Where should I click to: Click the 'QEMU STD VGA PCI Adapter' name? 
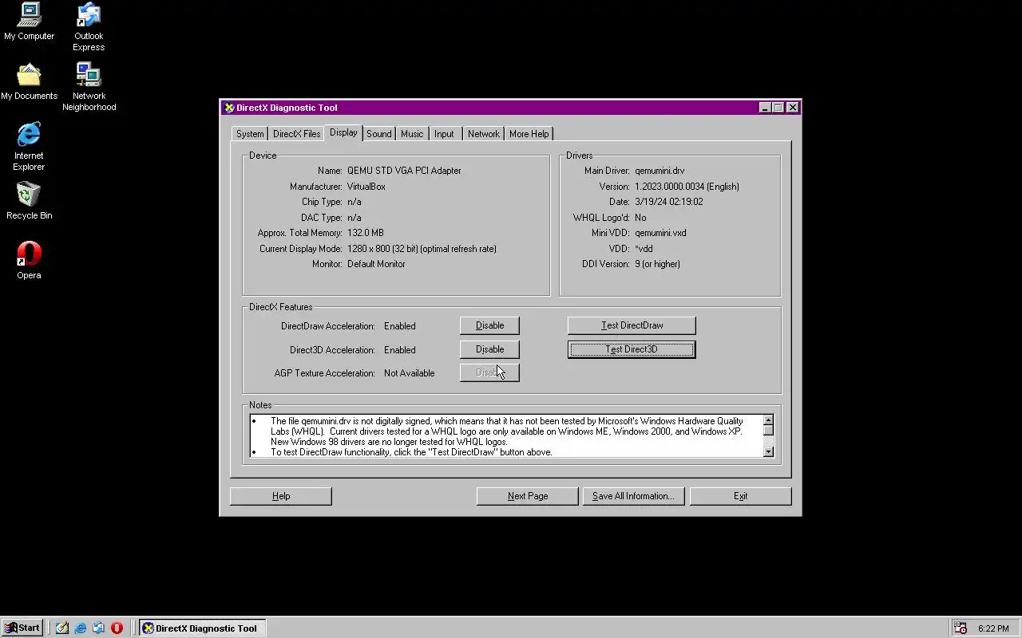point(404,171)
